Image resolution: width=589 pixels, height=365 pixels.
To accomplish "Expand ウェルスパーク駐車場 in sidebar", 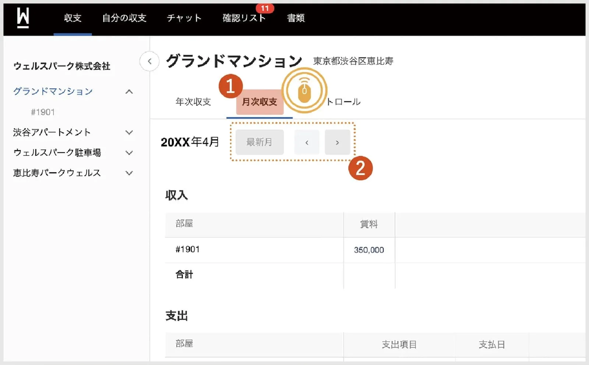I will coord(129,153).
